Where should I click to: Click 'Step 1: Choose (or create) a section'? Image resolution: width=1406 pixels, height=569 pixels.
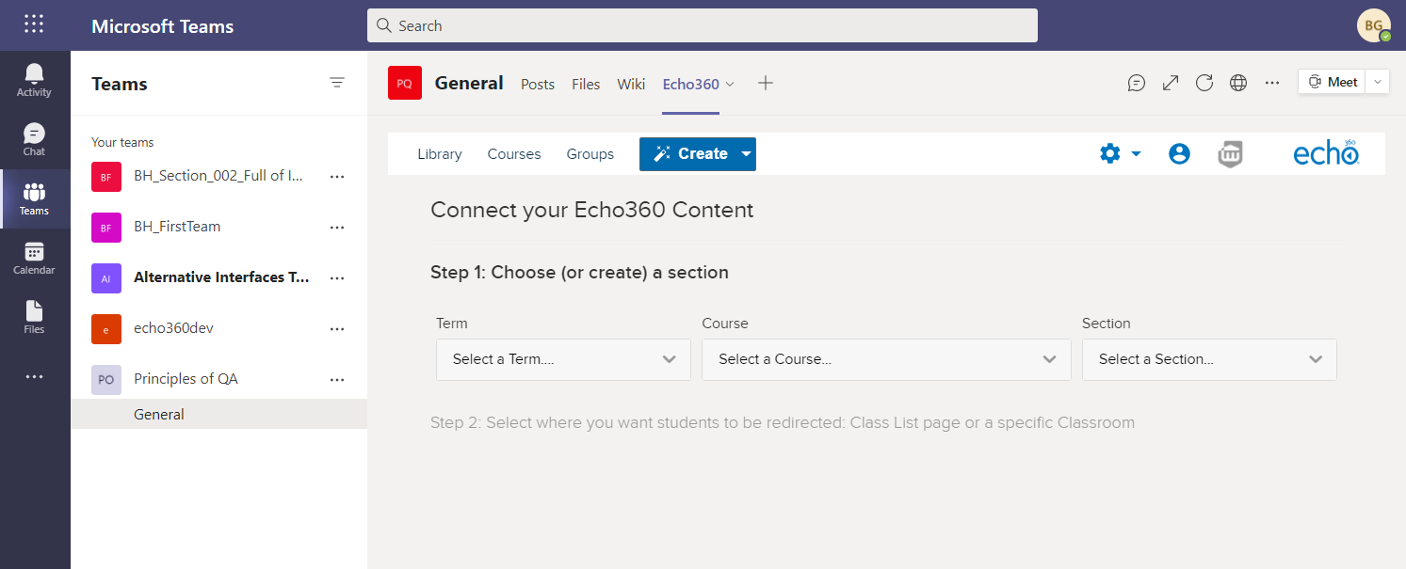579,273
